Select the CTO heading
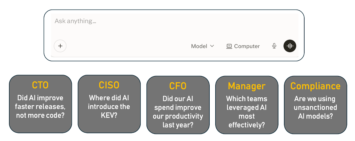Image resolution: width=355 pixels, height=141 pixels. click(x=40, y=85)
